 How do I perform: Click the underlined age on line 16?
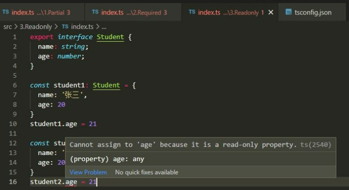[x=71, y=182]
